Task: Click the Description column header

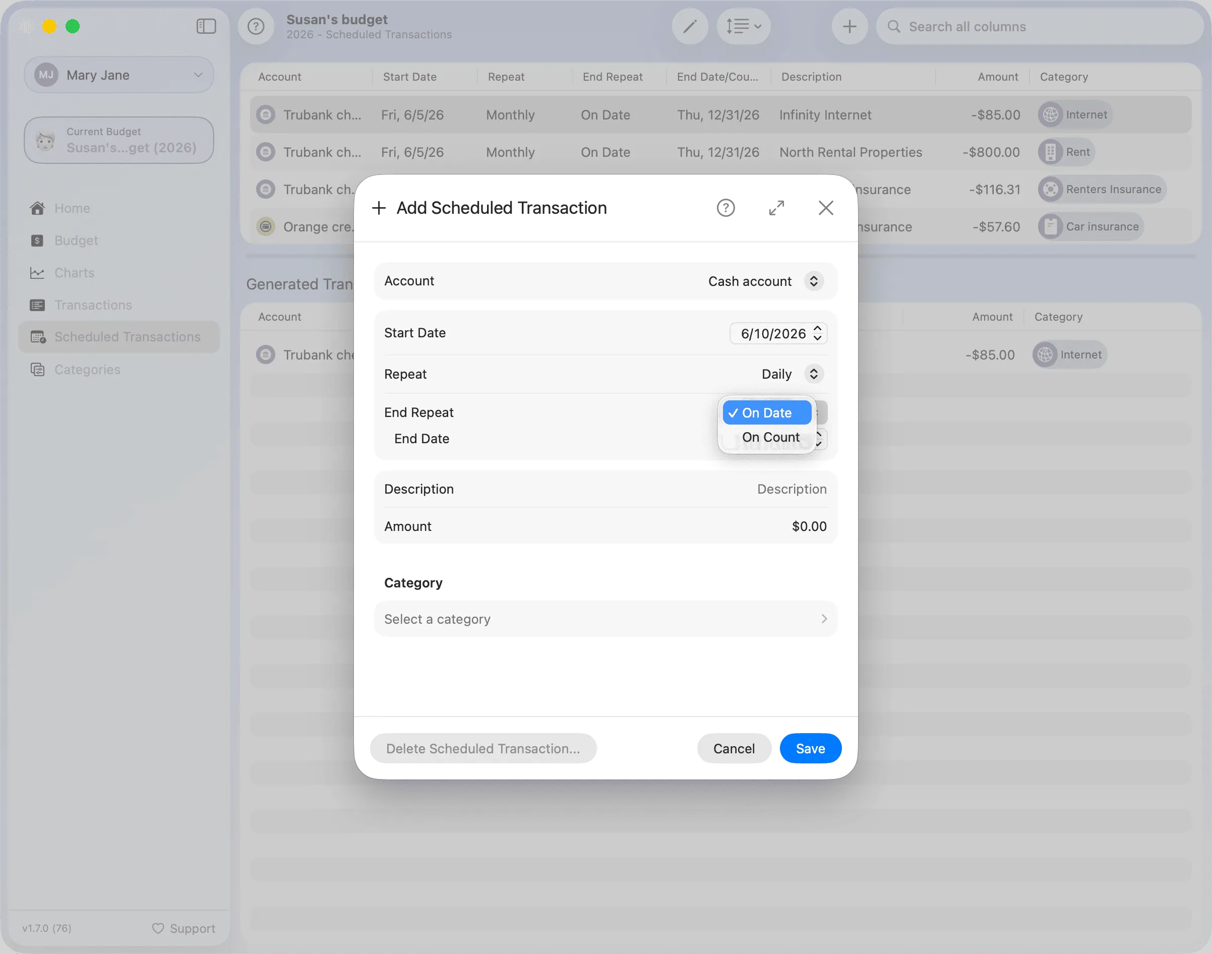Action: [812, 77]
